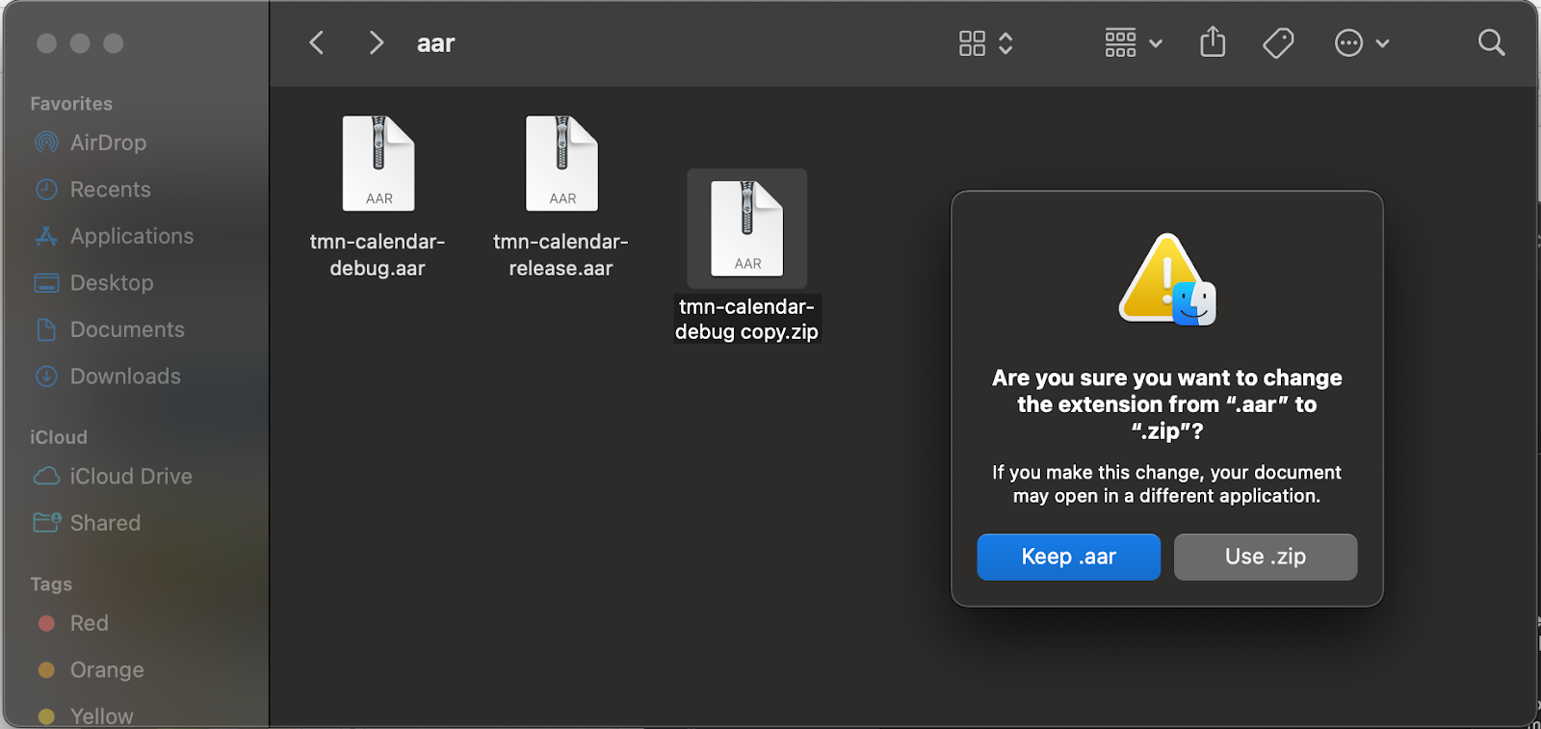Viewport: 1541px width, 729px height.
Task: Click the tmn-calendar-debug.aar file name
Action: click(x=378, y=255)
